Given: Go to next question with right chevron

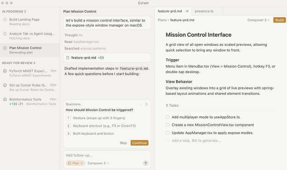Looking at the screenshot, I should (x=147, y=104).
